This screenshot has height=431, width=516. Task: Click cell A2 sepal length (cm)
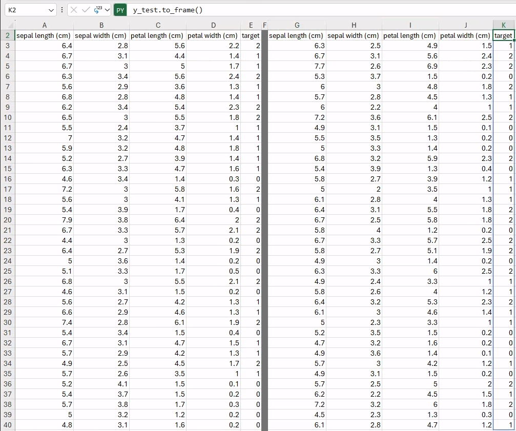(x=45, y=35)
